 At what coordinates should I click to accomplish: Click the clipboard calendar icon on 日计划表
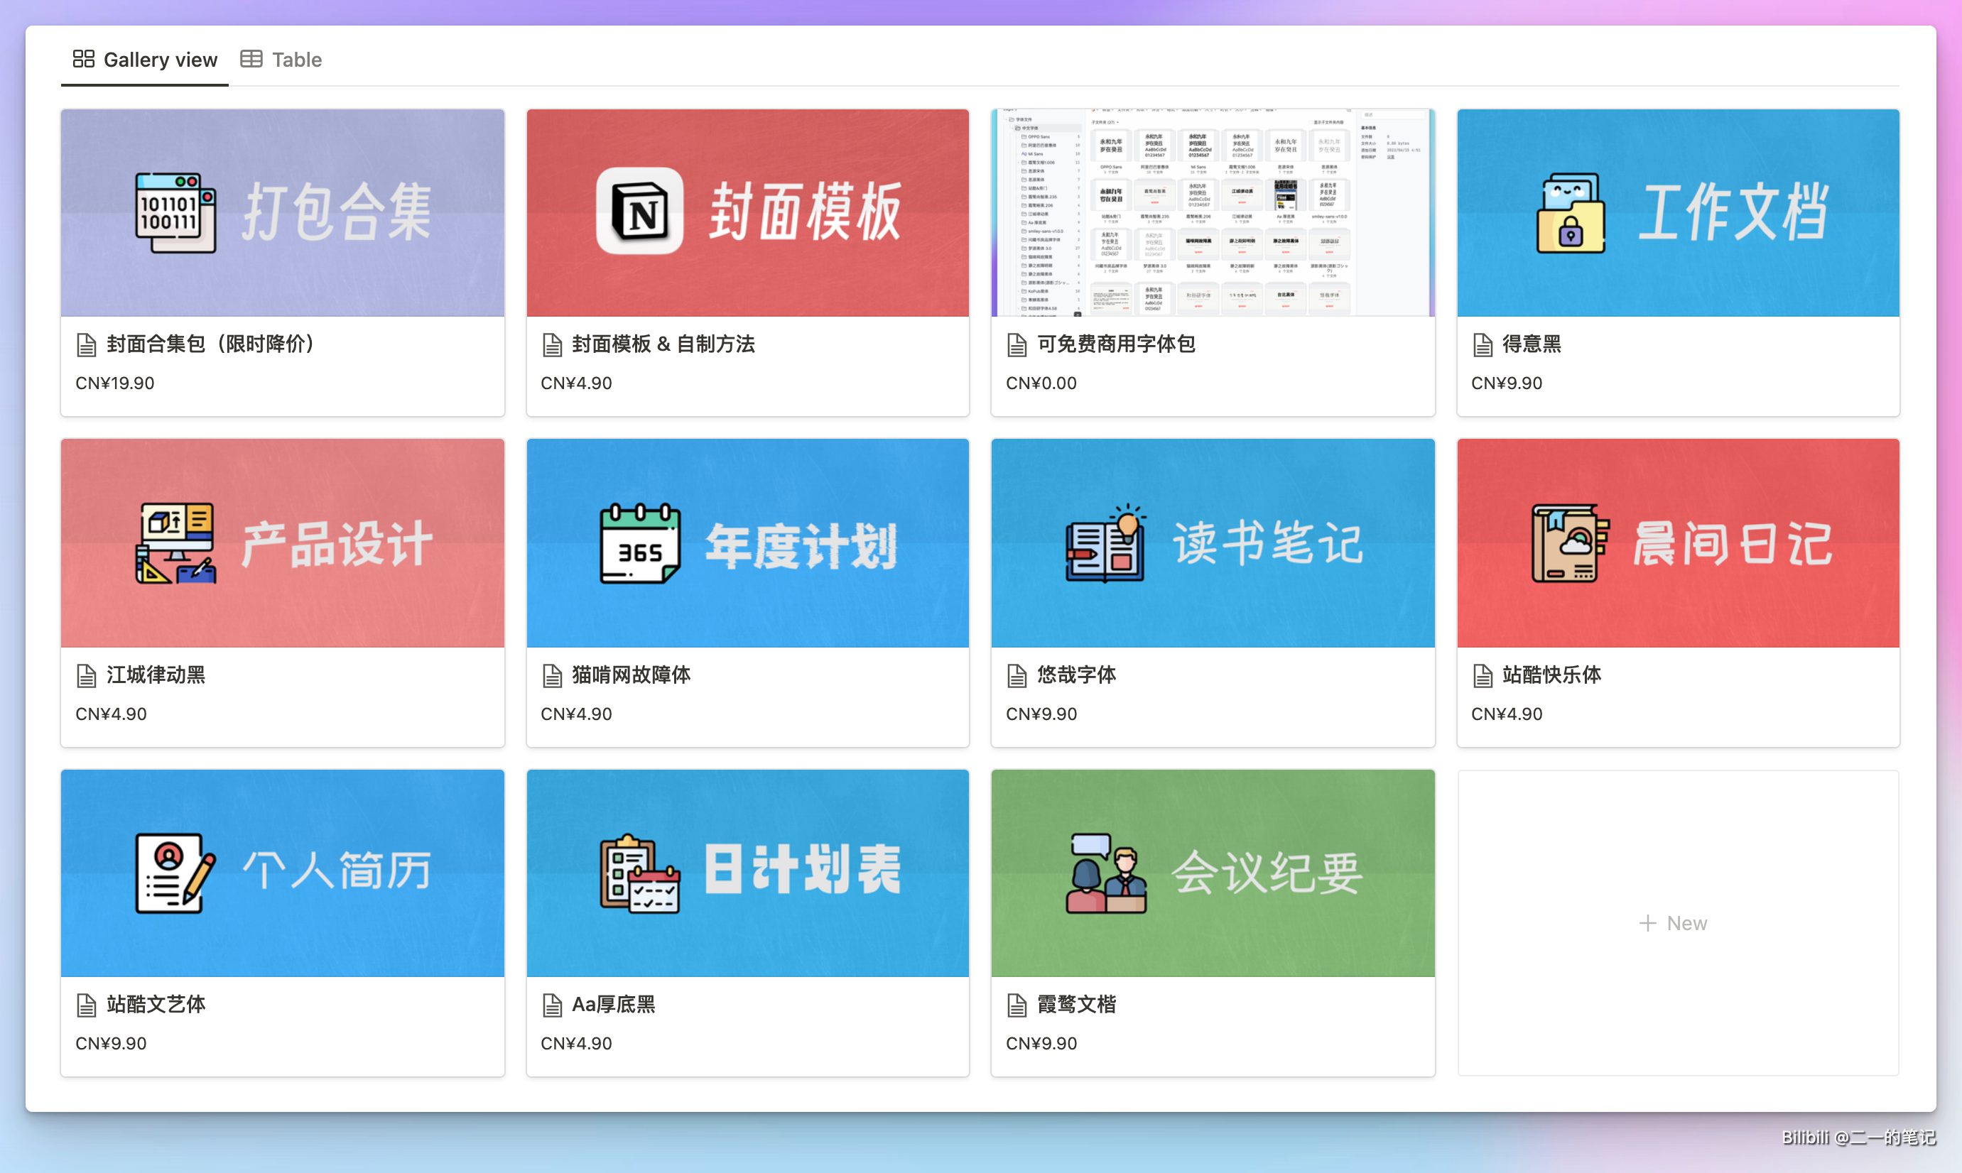(x=640, y=873)
